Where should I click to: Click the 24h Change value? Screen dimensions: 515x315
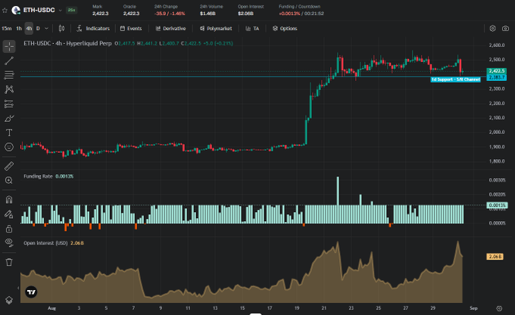point(170,14)
